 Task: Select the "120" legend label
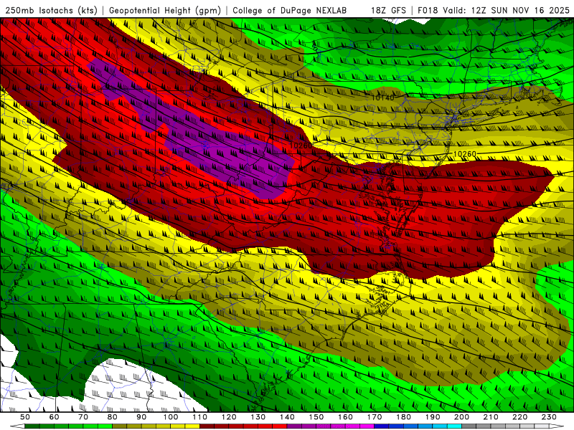point(229,417)
